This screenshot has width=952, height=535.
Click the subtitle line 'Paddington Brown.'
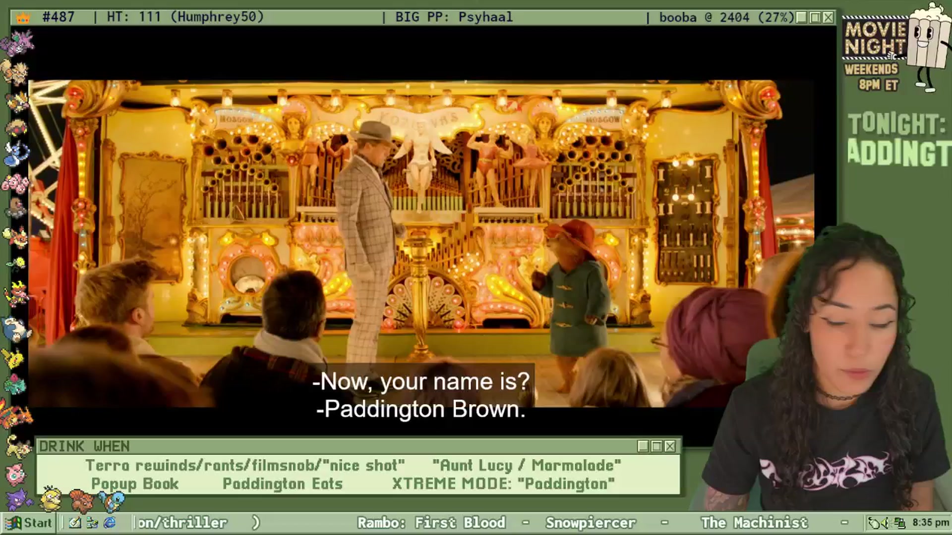click(421, 409)
